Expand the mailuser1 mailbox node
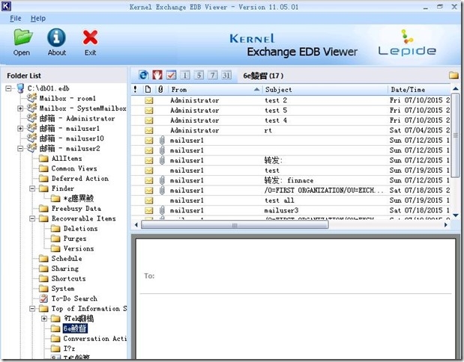Viewport: 464px width, 362px height. point(20,129)
